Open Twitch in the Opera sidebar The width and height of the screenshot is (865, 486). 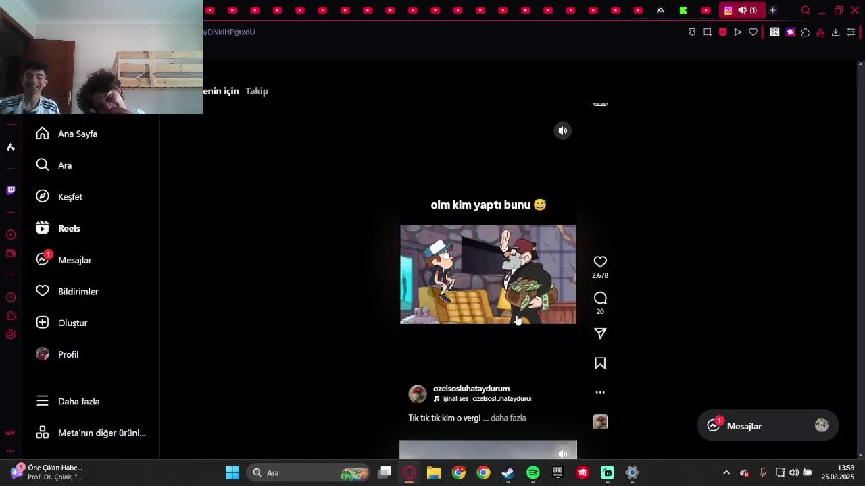[11, 190]
